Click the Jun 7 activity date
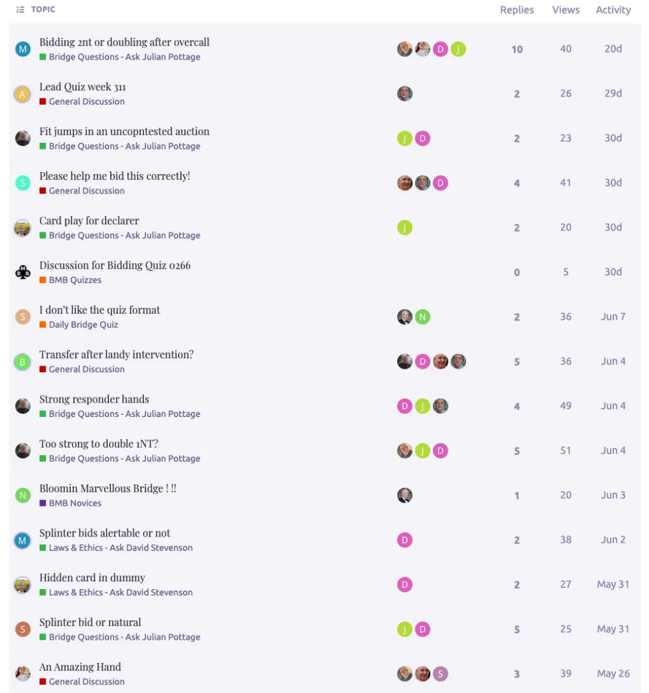Image resolution: width=649 pixels, height=693 pixels. (613, 316)
